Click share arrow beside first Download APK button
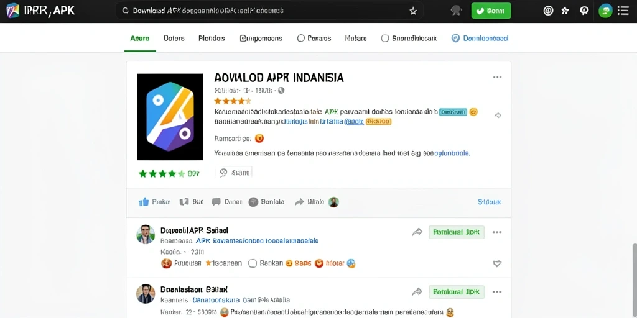637x318 pixels. tap(417, 232)
